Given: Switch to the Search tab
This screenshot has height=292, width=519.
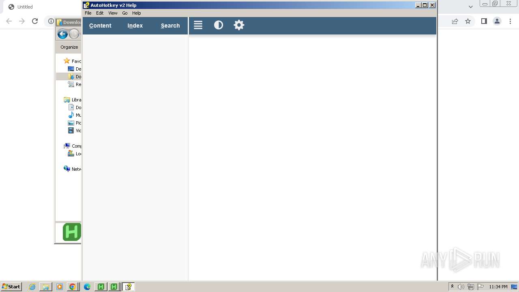Looking at the screenshot, I should (170, 26).
